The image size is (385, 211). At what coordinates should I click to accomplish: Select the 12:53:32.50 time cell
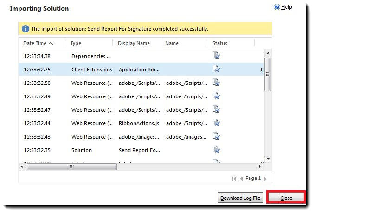pos(37,83)
